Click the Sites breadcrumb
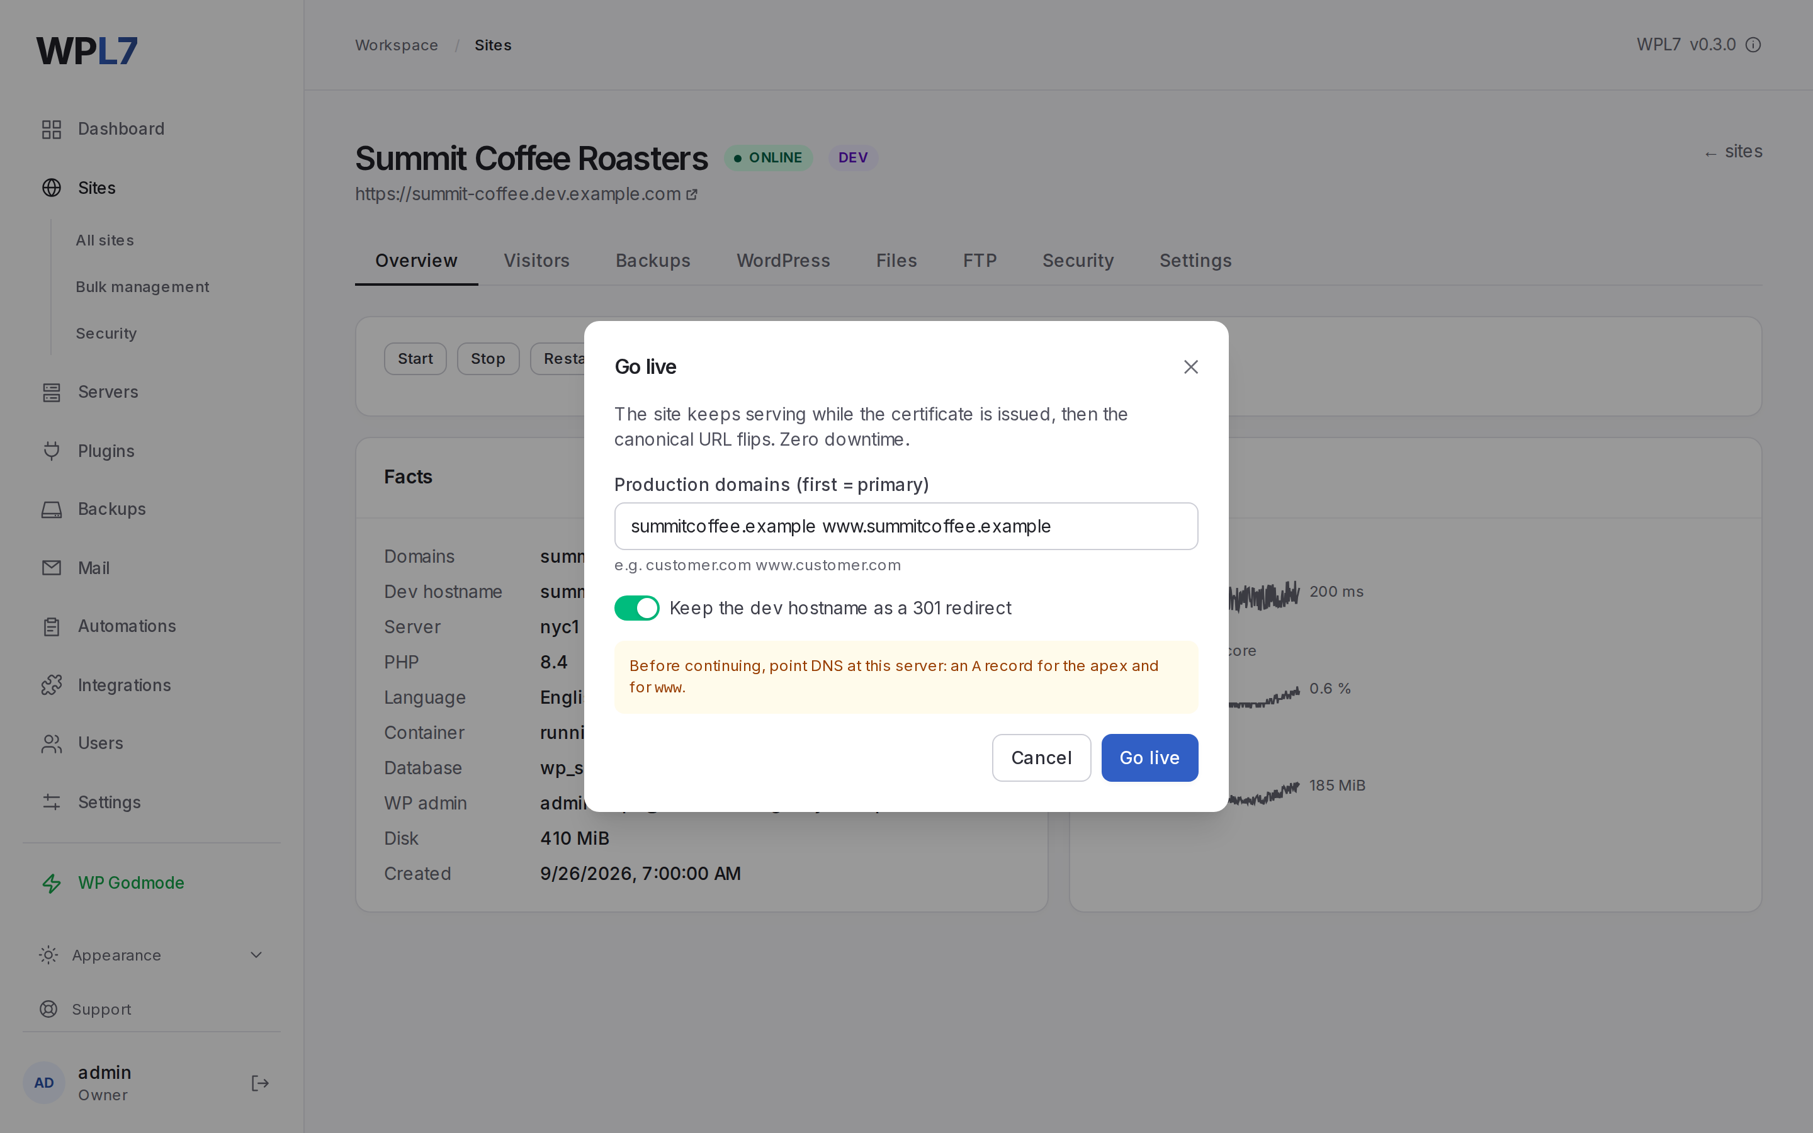The height and width of the screenshot is (1133, 1813). click(493, 45)
